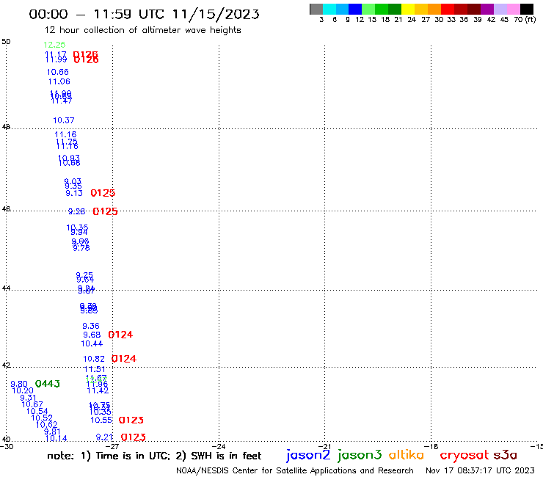Click the 10.37 wave height value
The width and height of the screenshot is (543, 477).
click(x=63, y=120)
